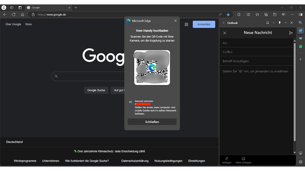
Task: Open sidebar settings gear
Action: (300, 162)
